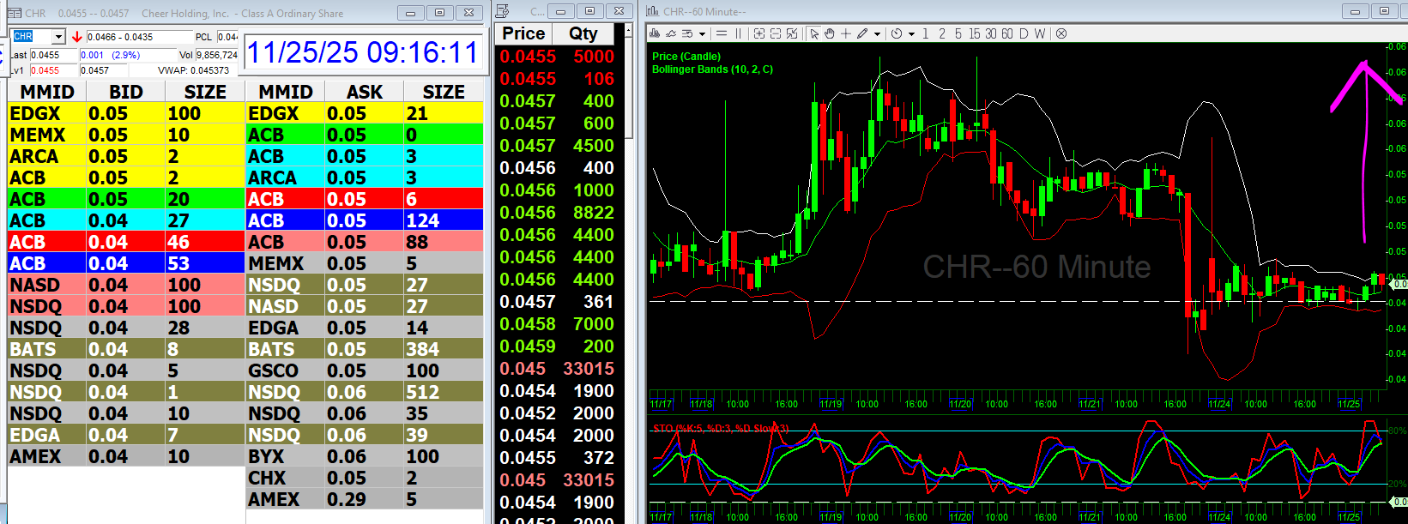Open the CHR symbol dropdown arrow
The width and height of the screenshot is (1408, 524).
[x=58, y=37]
